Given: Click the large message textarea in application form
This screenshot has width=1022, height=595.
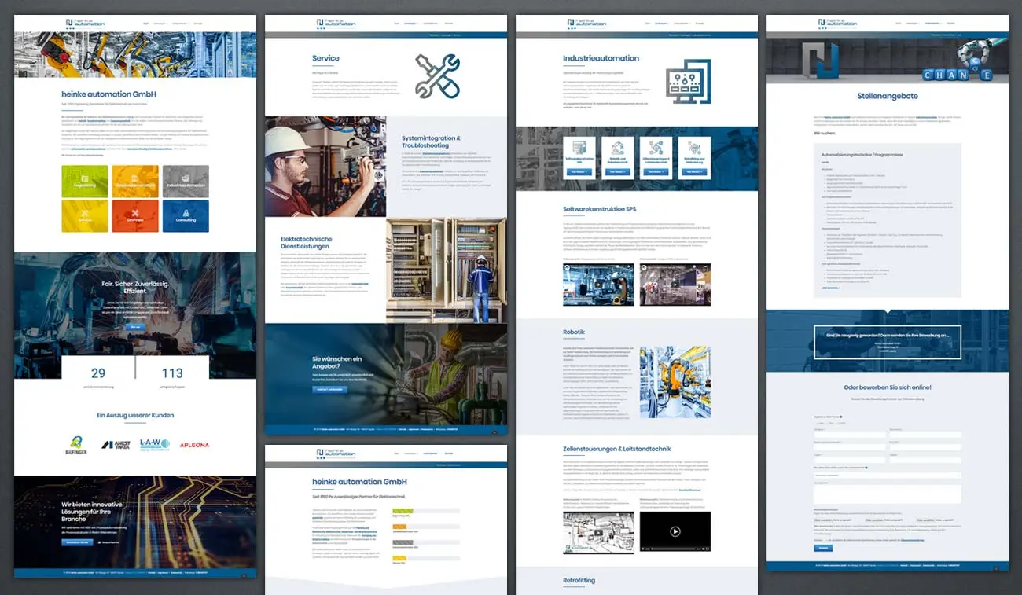Looking at the screenshot, I should 887,494.
